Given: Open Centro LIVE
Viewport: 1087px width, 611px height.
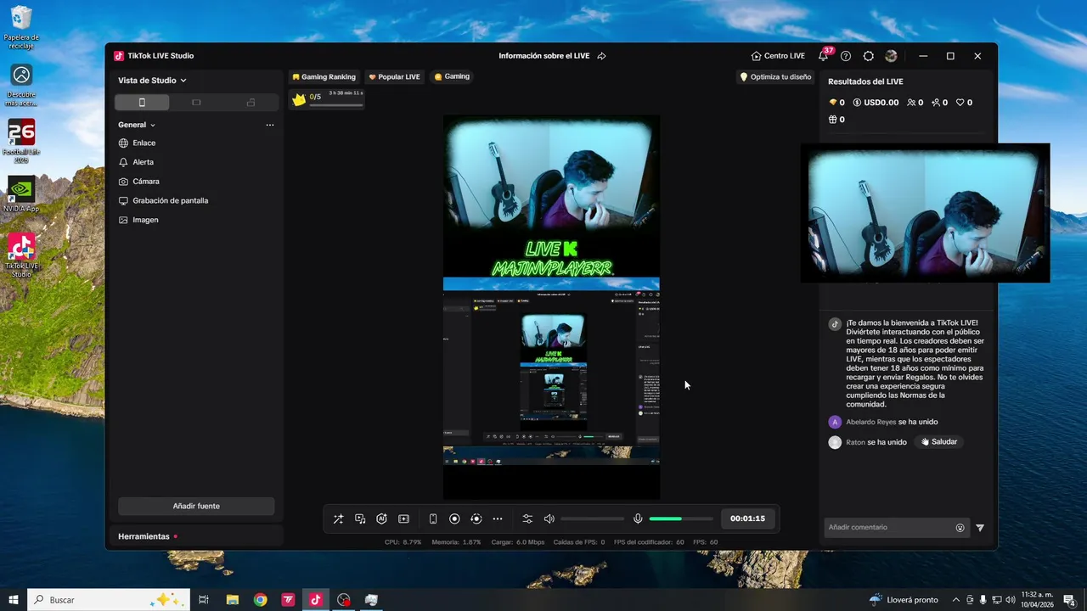Looking at the screenshot, I should coord(778,56).
